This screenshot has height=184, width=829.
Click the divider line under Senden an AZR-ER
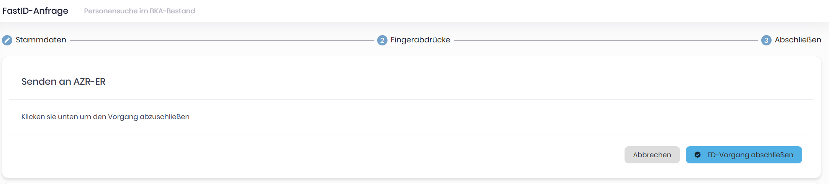point(412,99)
